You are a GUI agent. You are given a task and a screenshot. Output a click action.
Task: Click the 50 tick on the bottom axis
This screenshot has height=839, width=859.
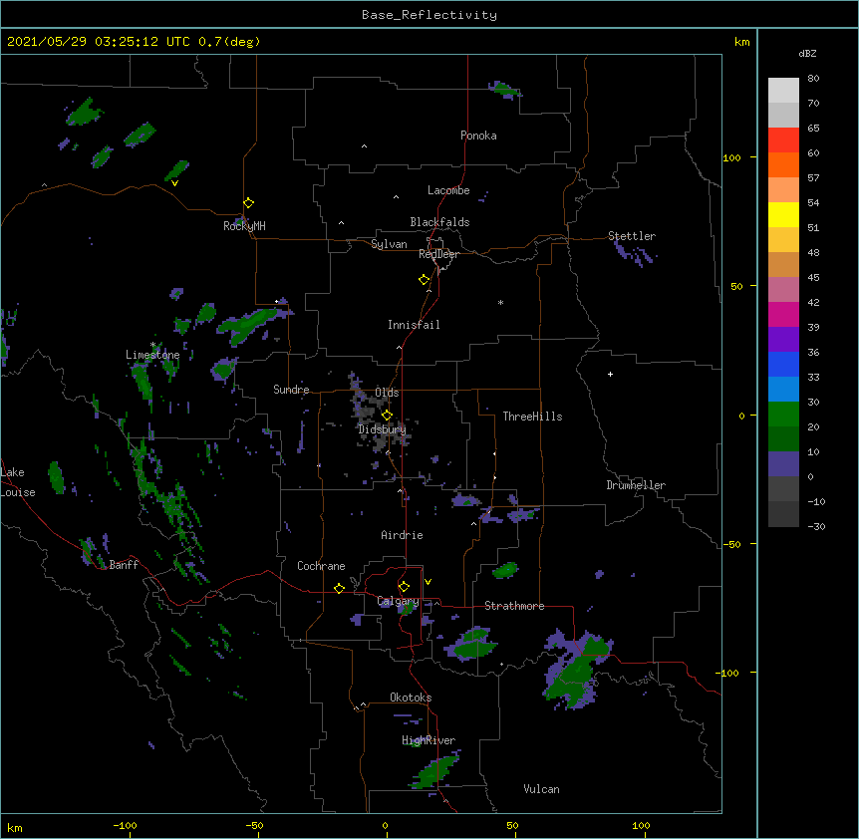pos(512,826)
